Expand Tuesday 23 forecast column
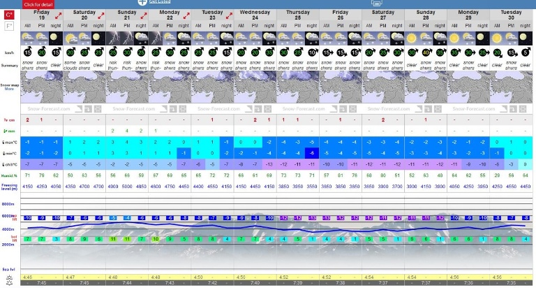The width and height of the screenshot is (536, 288). 228,15
